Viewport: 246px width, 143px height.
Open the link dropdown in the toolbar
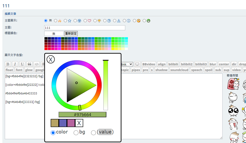tap(127, 64)
